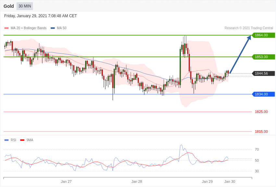
Task: Click the Jan 30 date axis label
Action: click(230, 181)
